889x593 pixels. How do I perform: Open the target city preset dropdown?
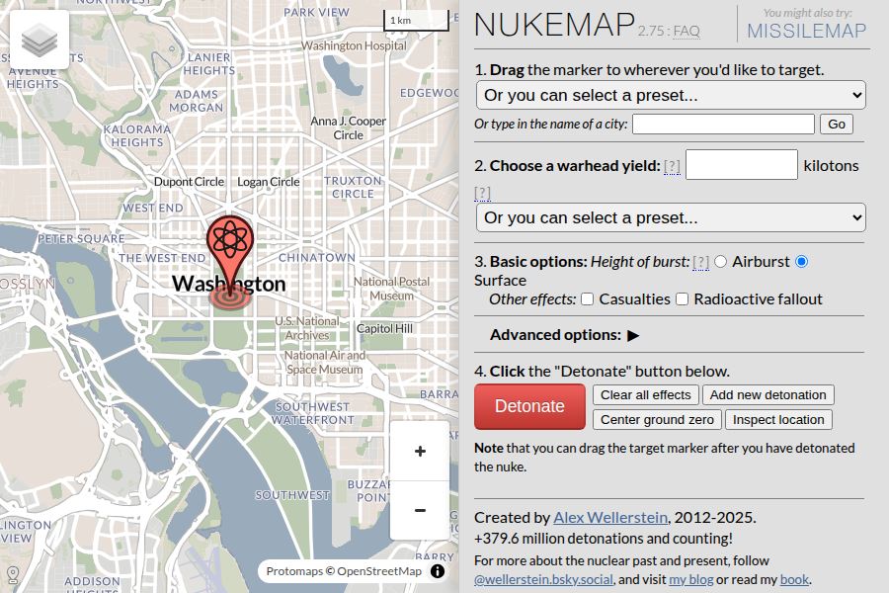tap(671, 95)
